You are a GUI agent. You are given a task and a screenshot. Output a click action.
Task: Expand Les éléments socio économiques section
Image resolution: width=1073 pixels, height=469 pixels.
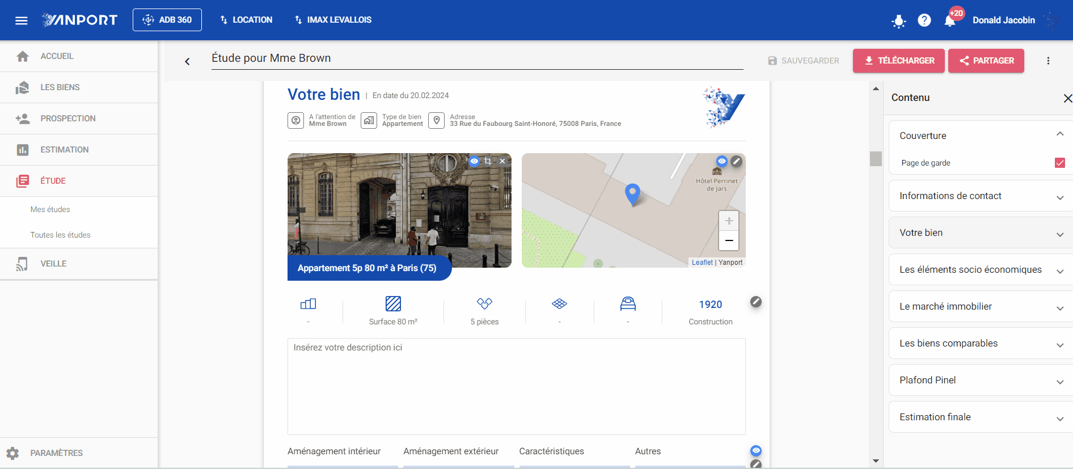pos(1059,271)
